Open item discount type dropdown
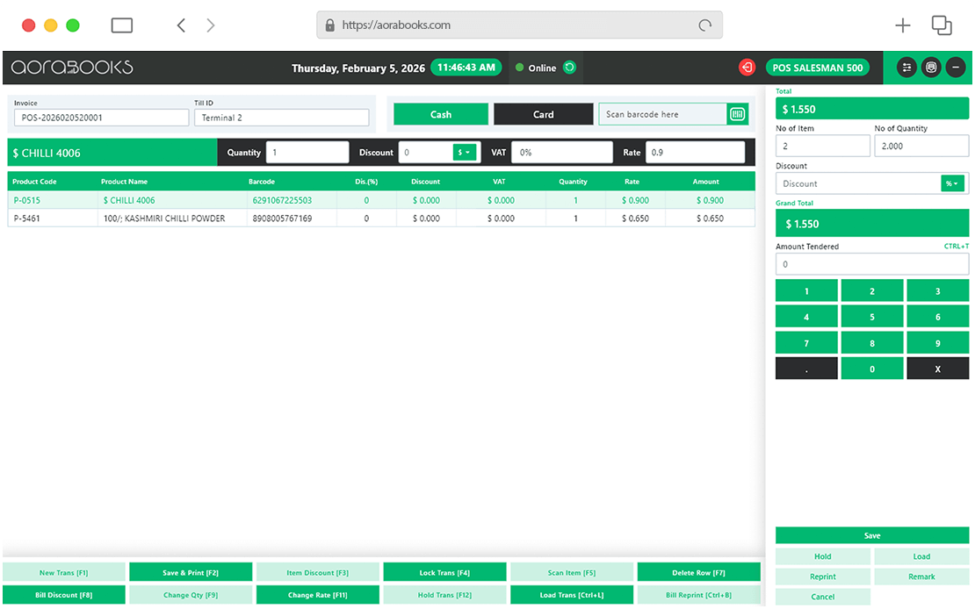 coord(464,153)
